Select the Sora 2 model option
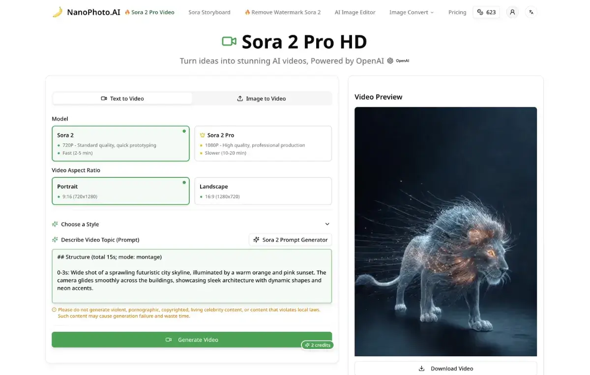590x375 pixels. point(120,144)
